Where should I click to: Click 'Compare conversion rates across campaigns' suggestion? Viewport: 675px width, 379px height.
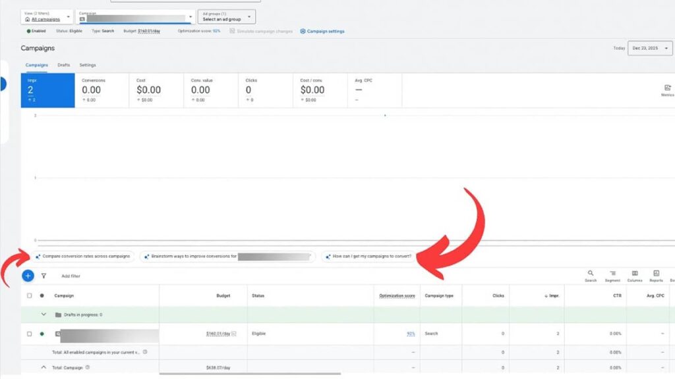pyautogui.click(x=83, y=256)
